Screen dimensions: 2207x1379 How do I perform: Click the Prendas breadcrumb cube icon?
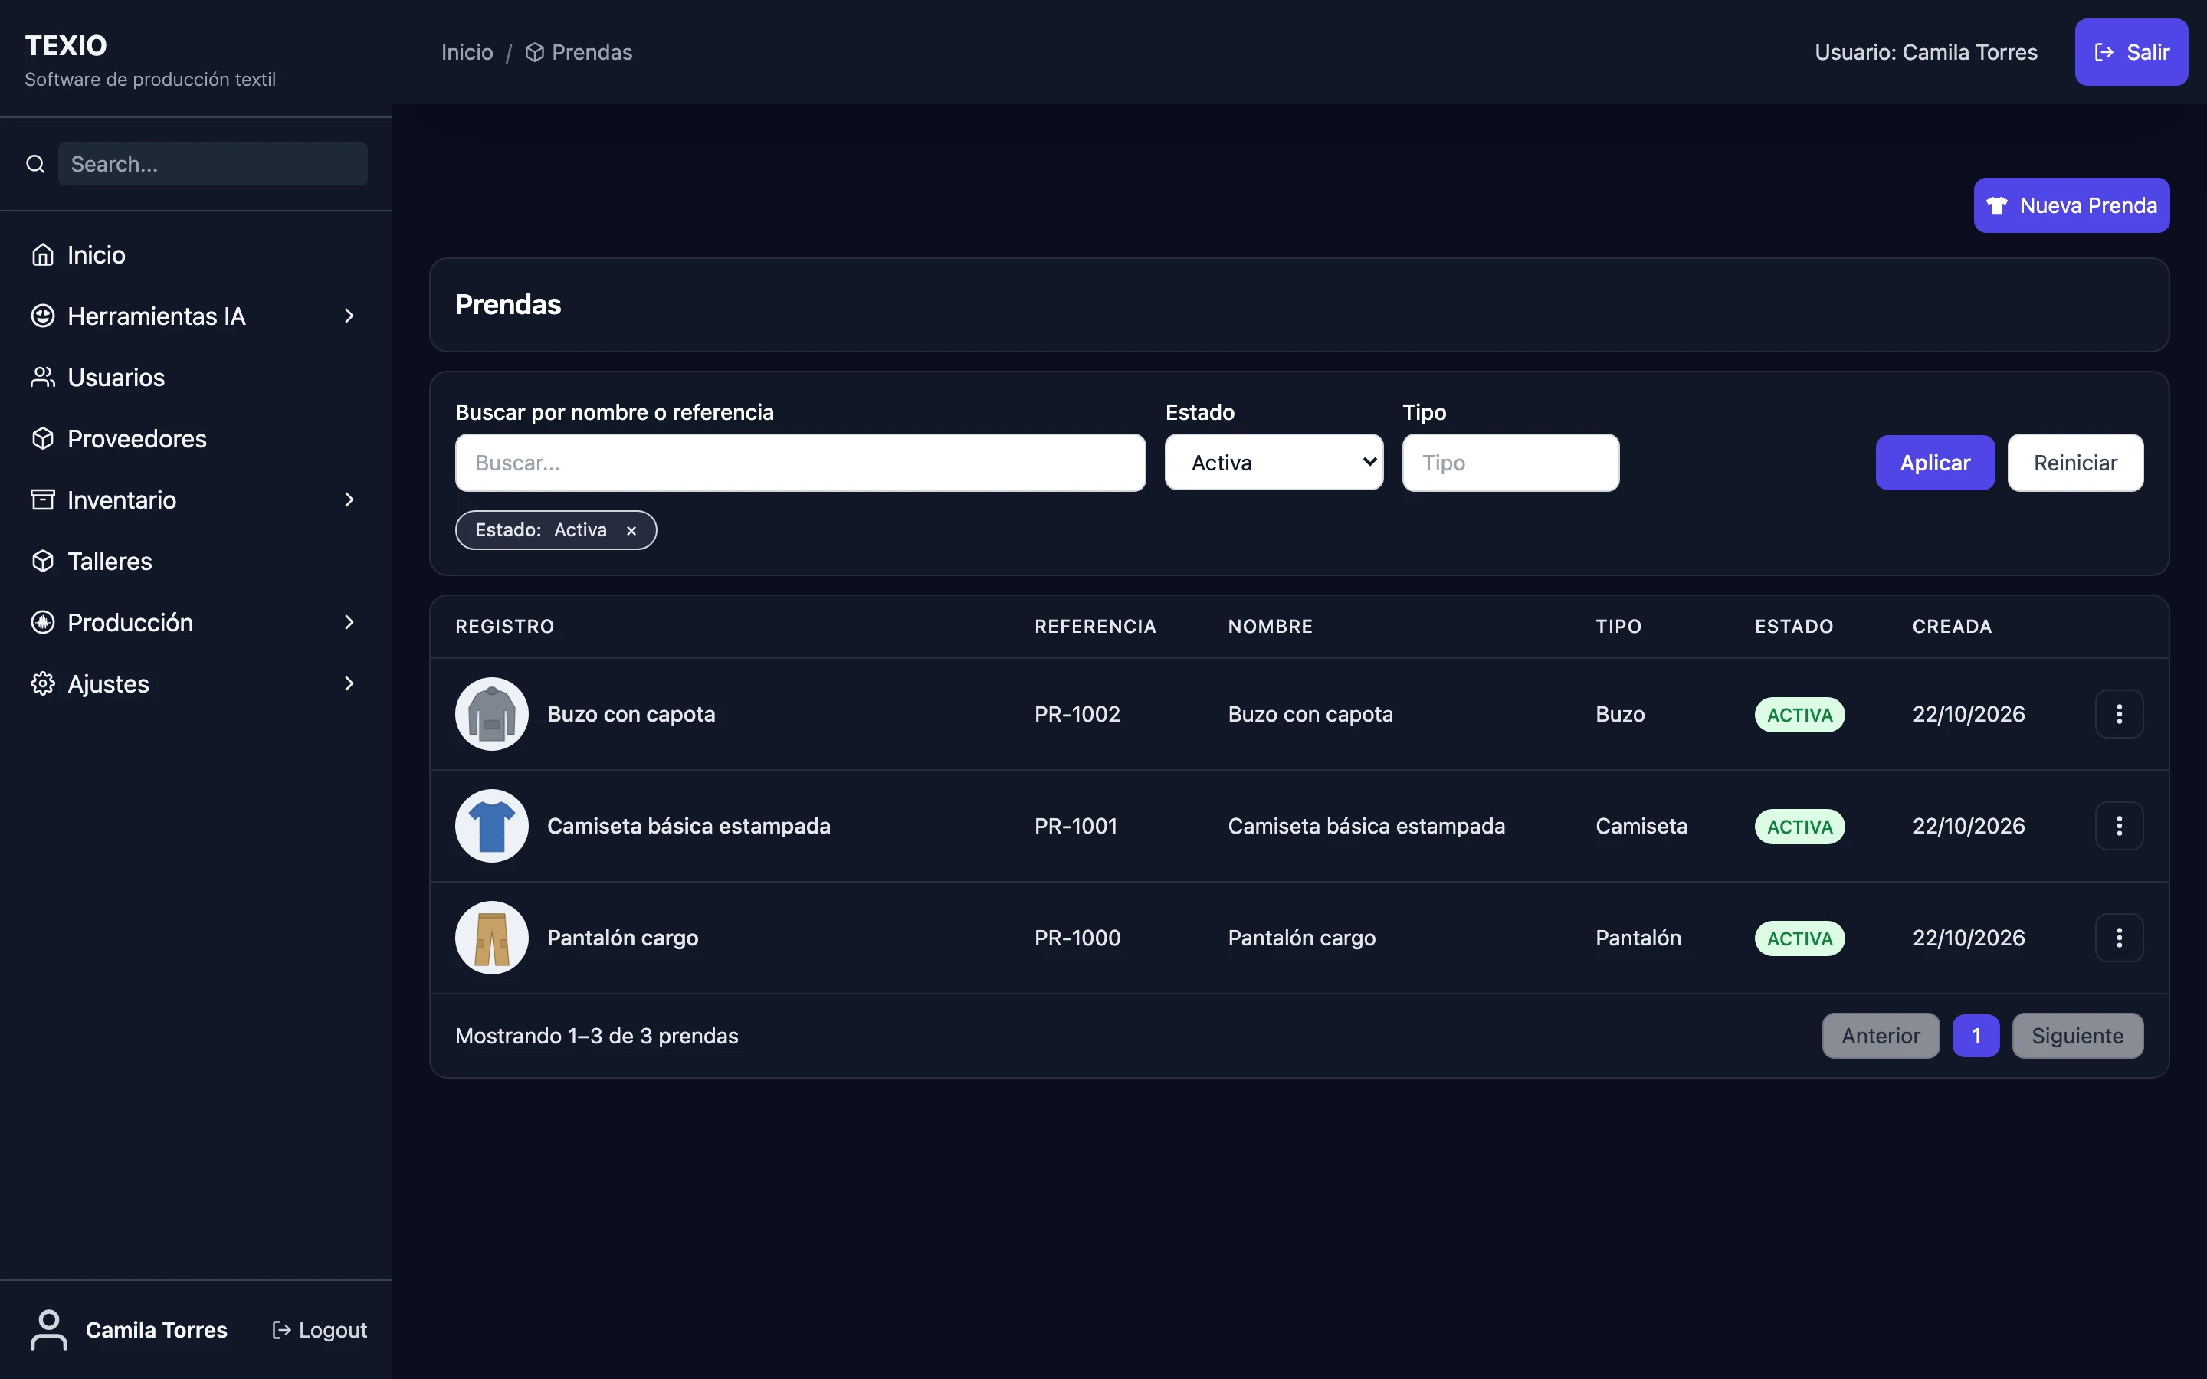coord(536,52)
